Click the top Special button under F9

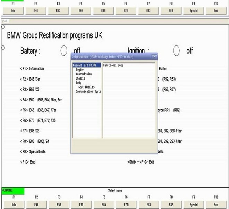click(194, 11)
